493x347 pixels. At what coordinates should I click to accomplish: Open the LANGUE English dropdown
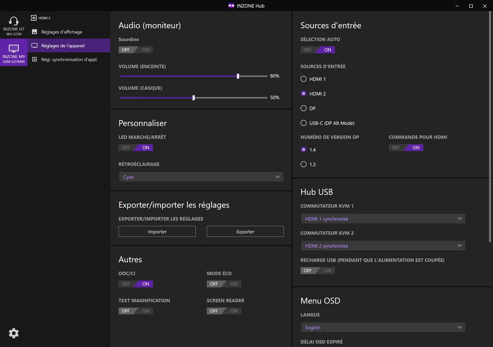pos(383,328)
